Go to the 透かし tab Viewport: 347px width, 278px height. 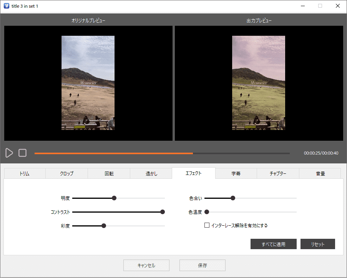[151, 173]
